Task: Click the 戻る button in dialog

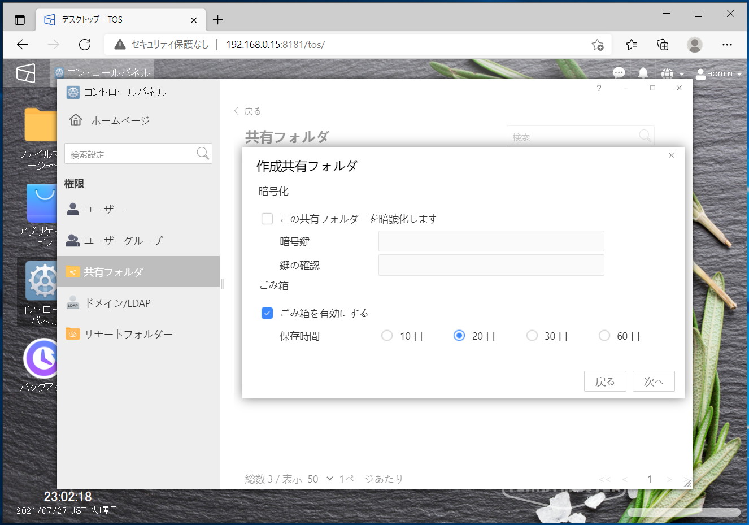Action: coord(605,381)
